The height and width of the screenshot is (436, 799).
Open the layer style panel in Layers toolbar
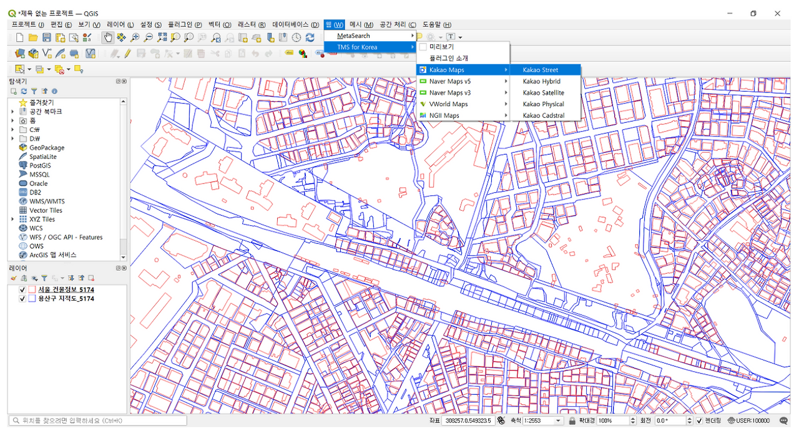[x=14, y=278]
